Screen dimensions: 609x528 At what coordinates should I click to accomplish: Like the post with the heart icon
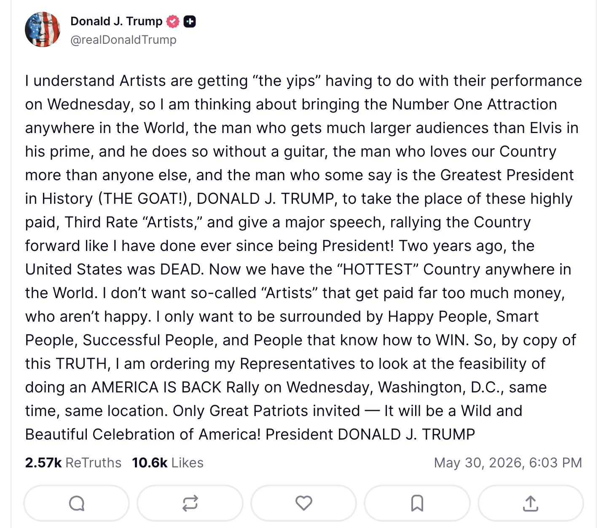click(x=303, y=503)
